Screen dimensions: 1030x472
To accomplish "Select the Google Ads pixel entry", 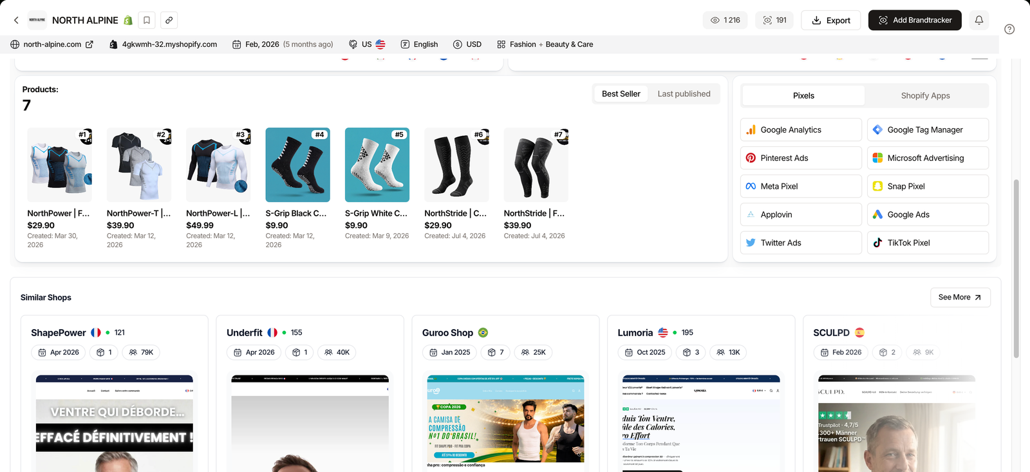I will pos(928,214).
